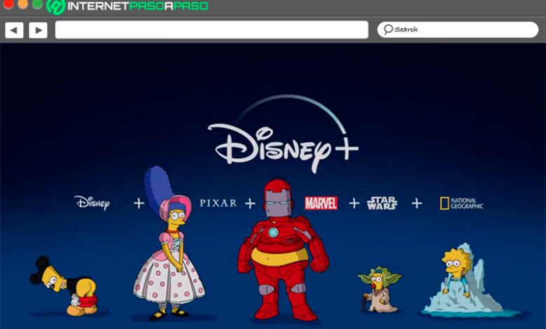Click Maggie dressed as Yoda
The image size is (546, 329).
(x=379, y=290)
